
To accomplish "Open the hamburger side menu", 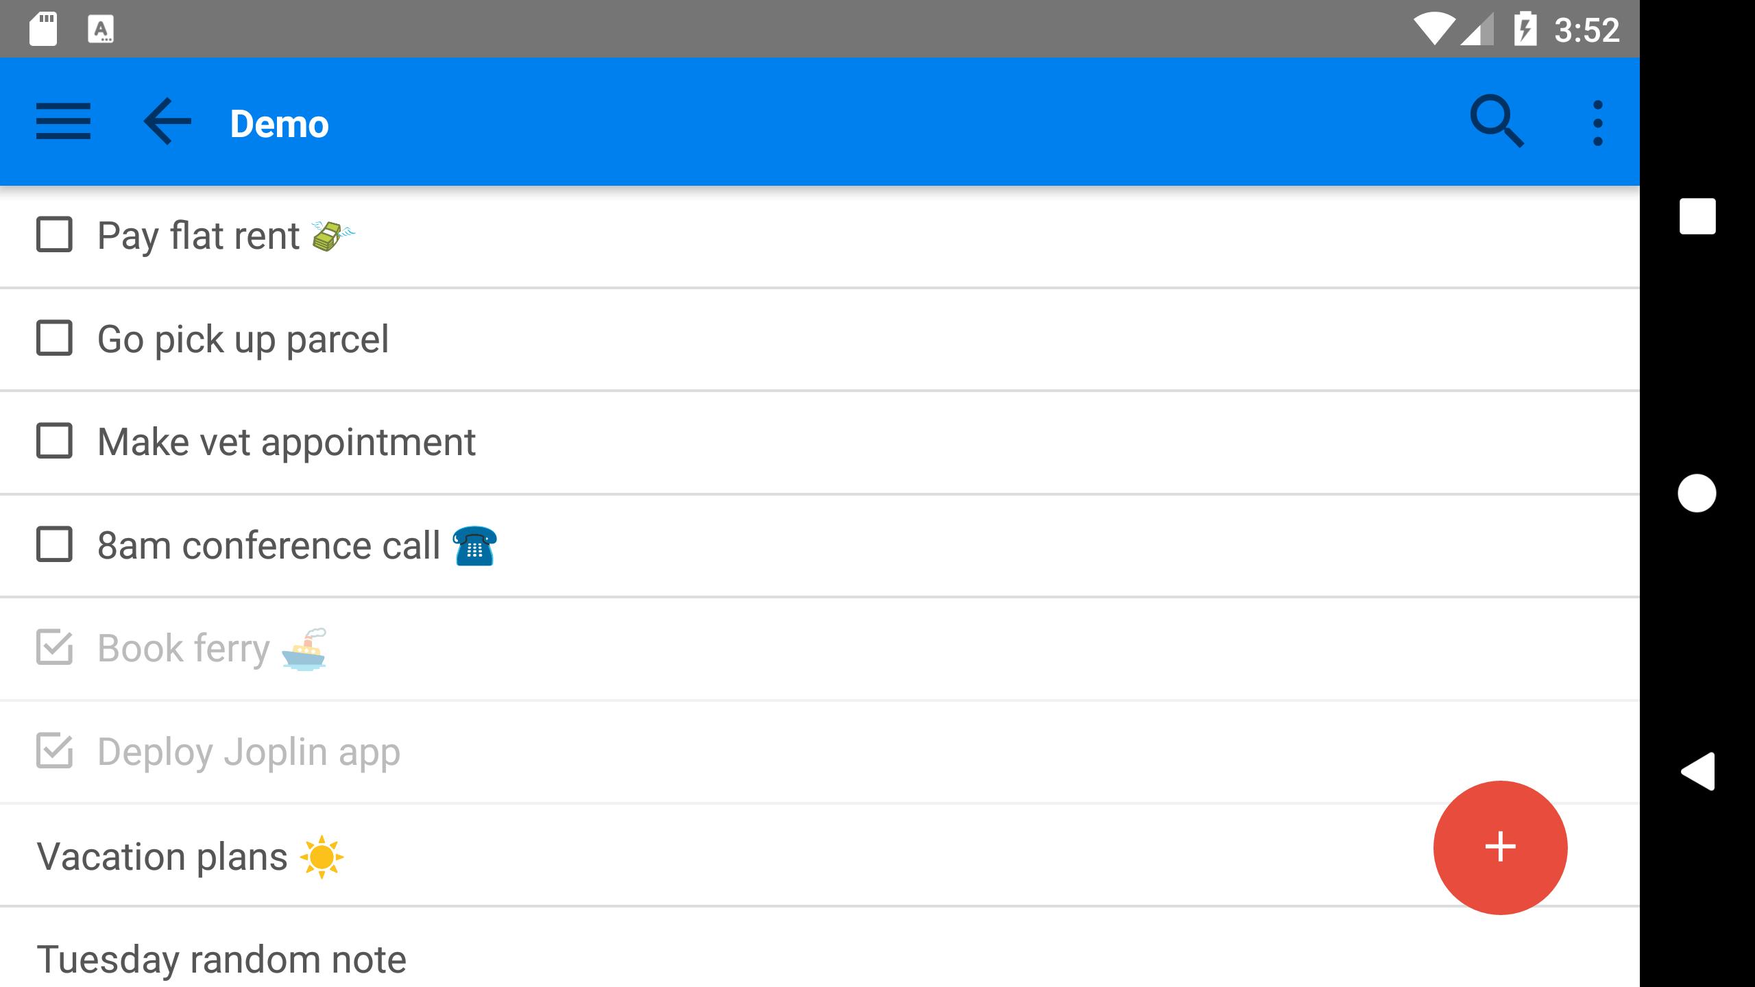I will click(x=63, y=121).
